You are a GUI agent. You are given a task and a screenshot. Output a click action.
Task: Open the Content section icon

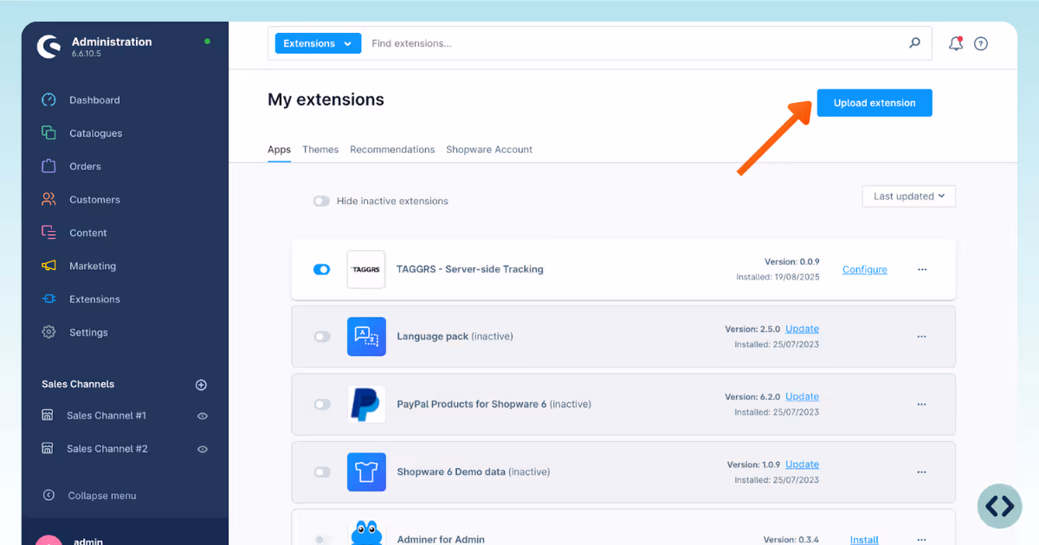coord(48,233)
